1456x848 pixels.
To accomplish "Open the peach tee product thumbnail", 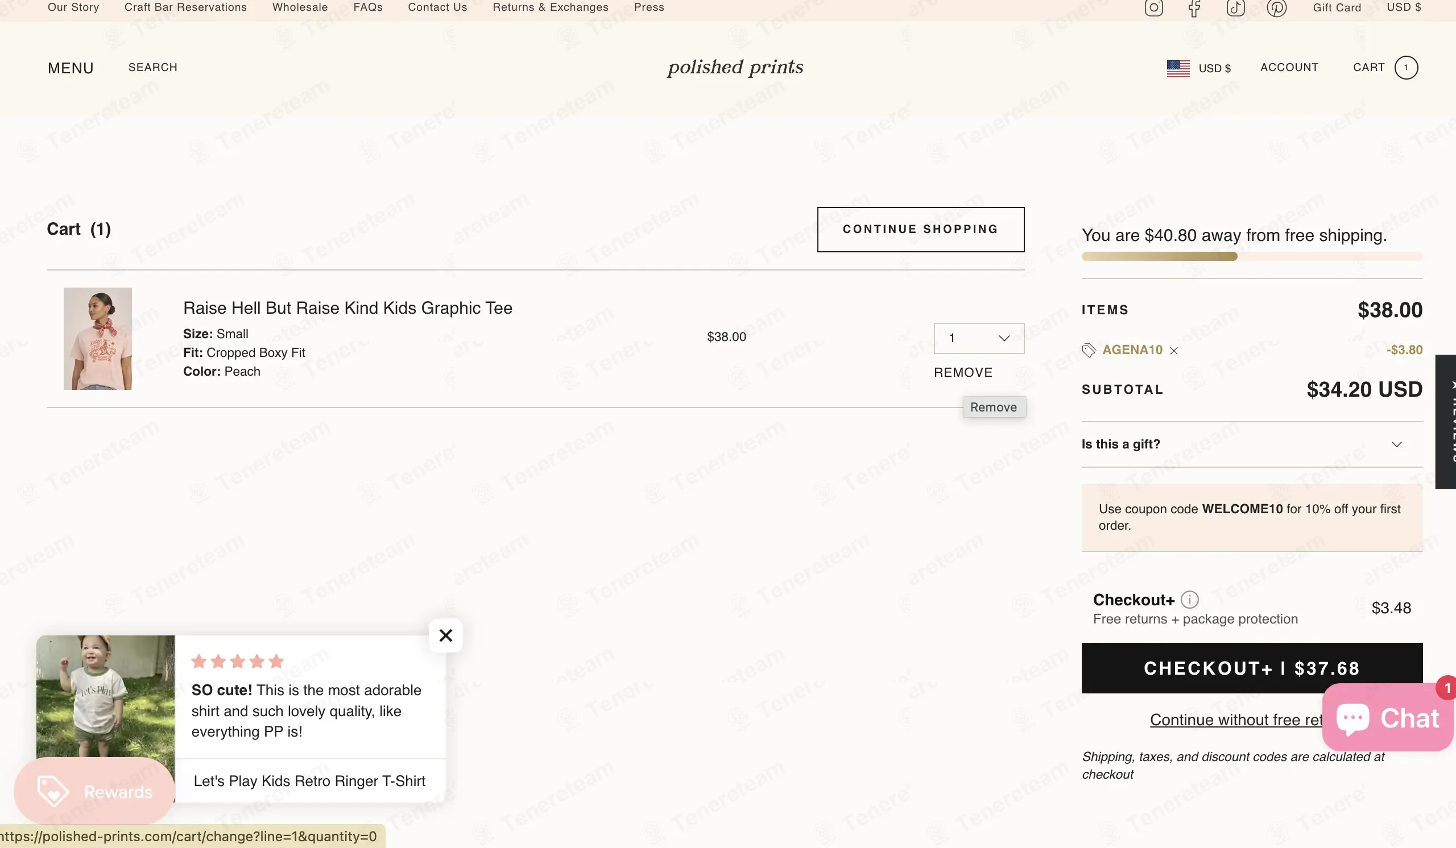I will pyautogui.click(x=98, y=339).
